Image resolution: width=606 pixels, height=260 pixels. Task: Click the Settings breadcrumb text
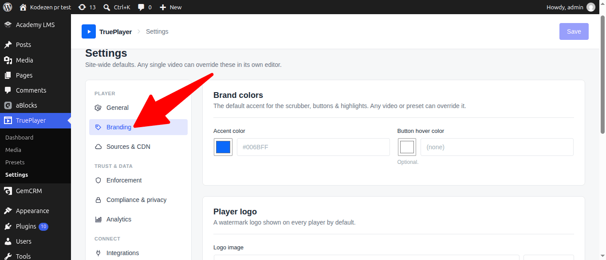pos(157,32)
